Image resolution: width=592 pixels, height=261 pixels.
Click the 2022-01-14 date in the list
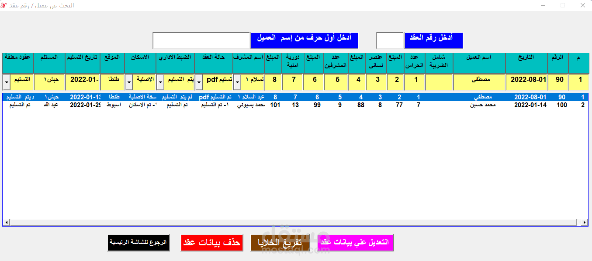tap(530, 105)
